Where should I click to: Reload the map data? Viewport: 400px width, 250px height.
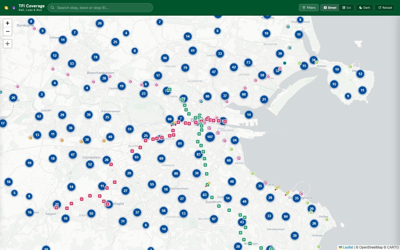[x=385, y=8]
